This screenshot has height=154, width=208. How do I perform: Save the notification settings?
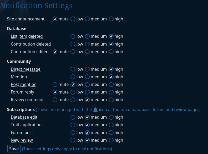point(14,149)
